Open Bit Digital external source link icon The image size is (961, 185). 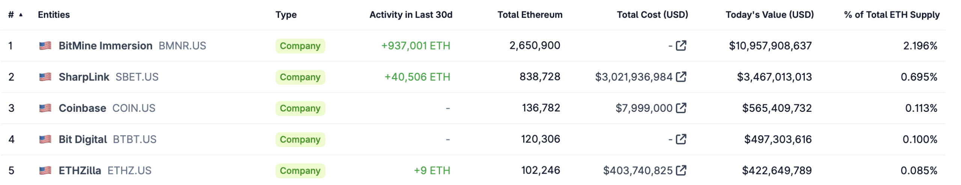click(x=681, y=139)
